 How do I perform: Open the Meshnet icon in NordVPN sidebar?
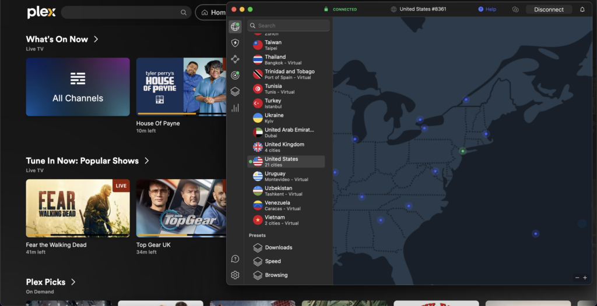[235, 59]
